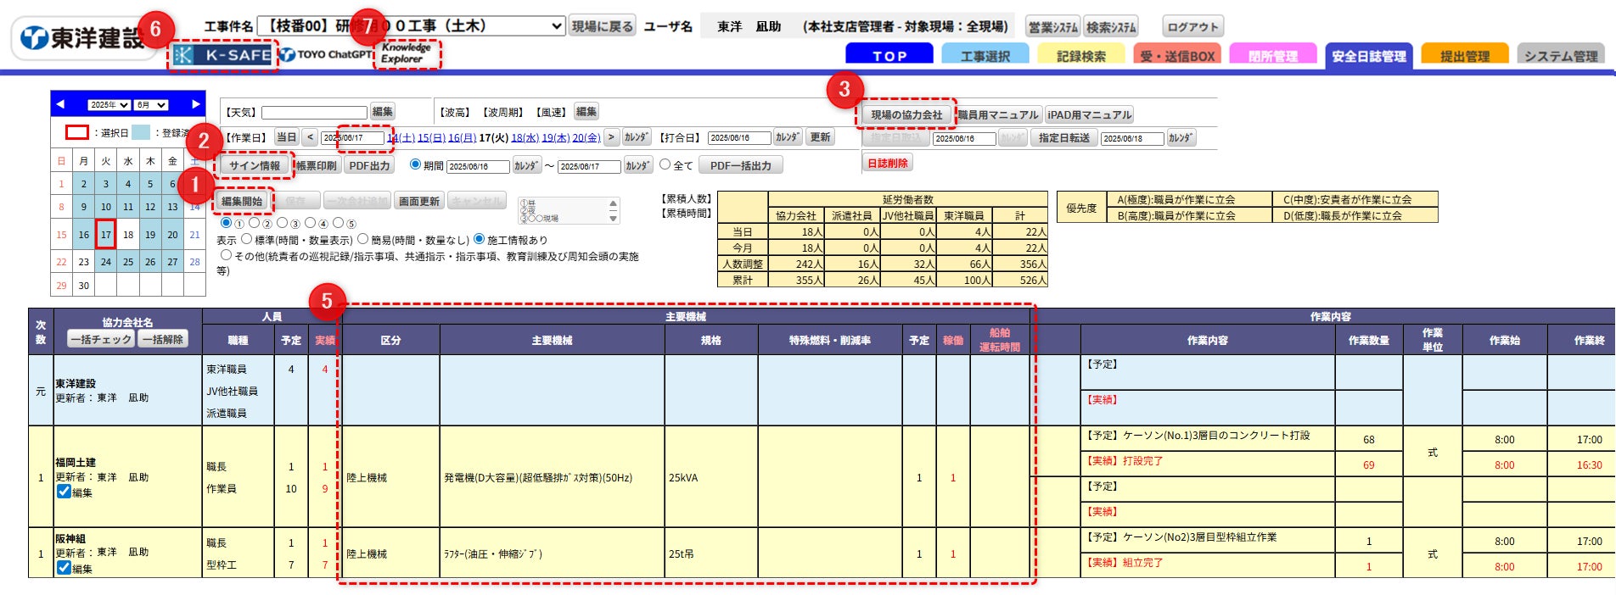Toggle 編集 checkbox for 阪神組
Viewport: 1616px width, 595px height.
click(x=64, y=567)
